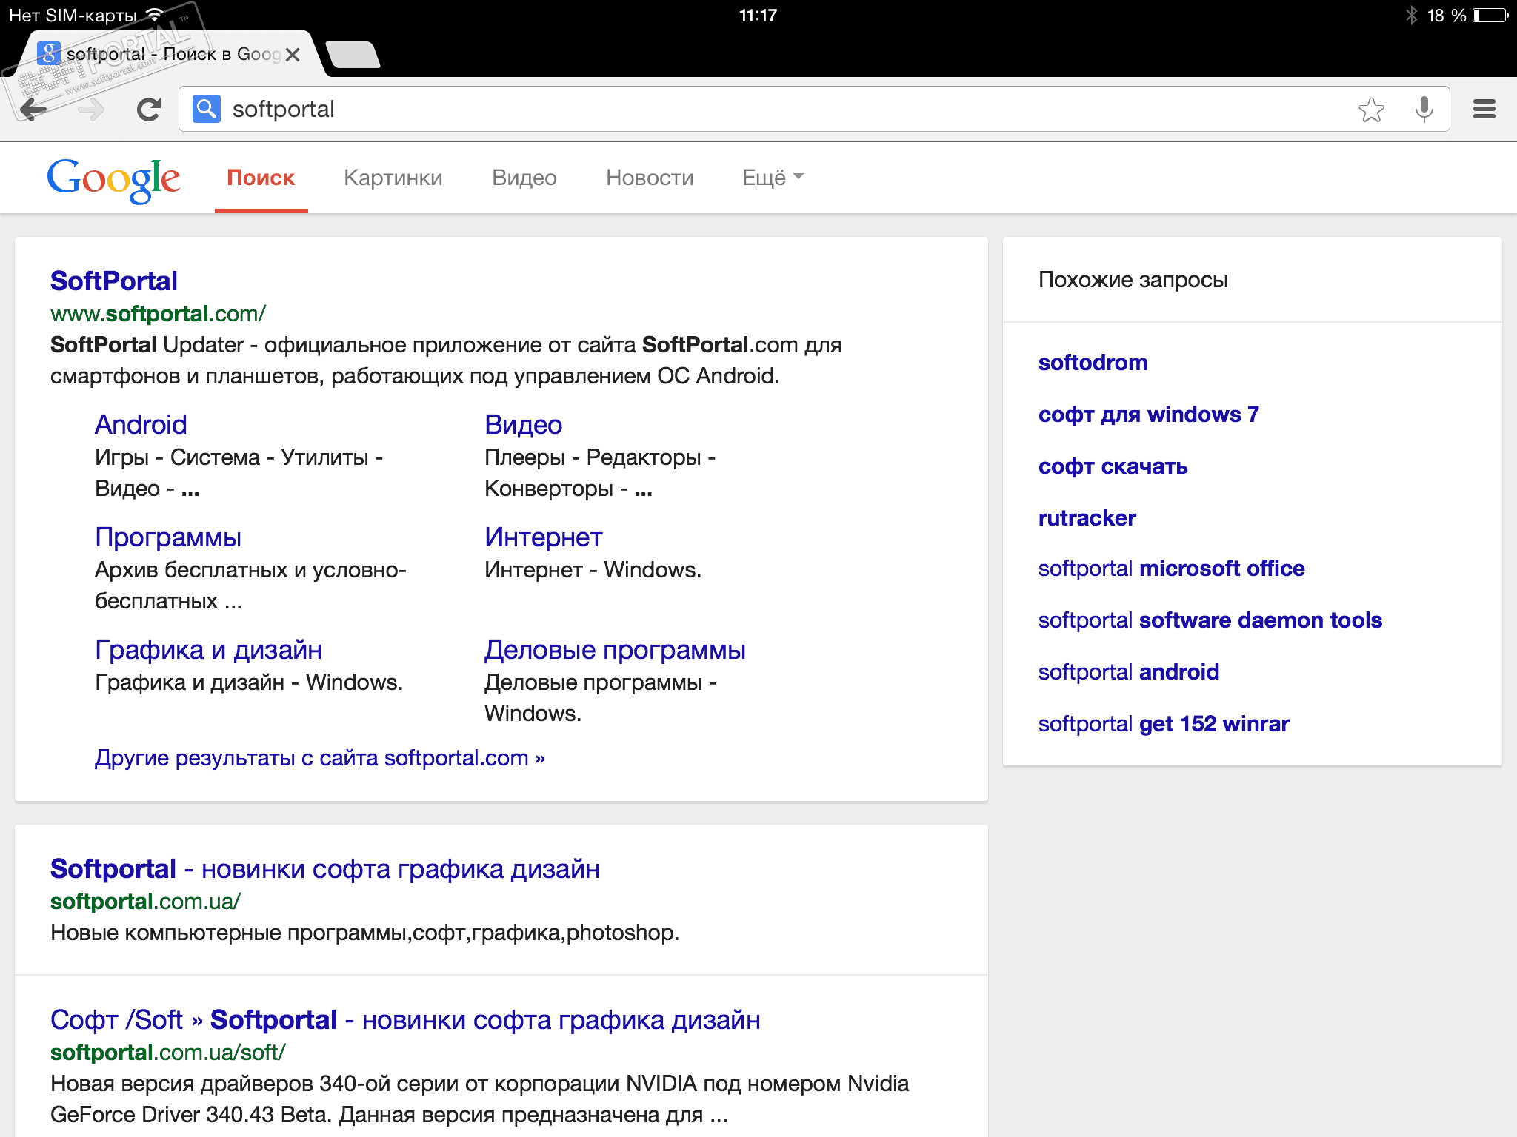This screenshot has height=1137, width=1517.
Task: Switch to the Новости tab
Action: point(650,178)
